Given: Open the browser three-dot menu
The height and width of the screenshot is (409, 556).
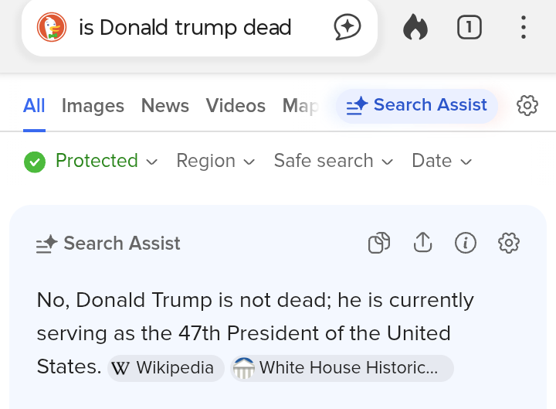Looking at the screenshot, I should pyautogui.click(x=523, y=28).
